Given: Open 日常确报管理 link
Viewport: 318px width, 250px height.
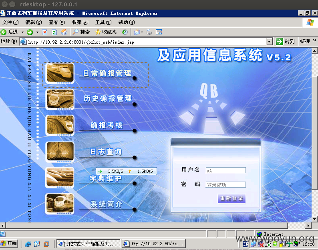Looking at the screenshot, I should coord(107,73).
